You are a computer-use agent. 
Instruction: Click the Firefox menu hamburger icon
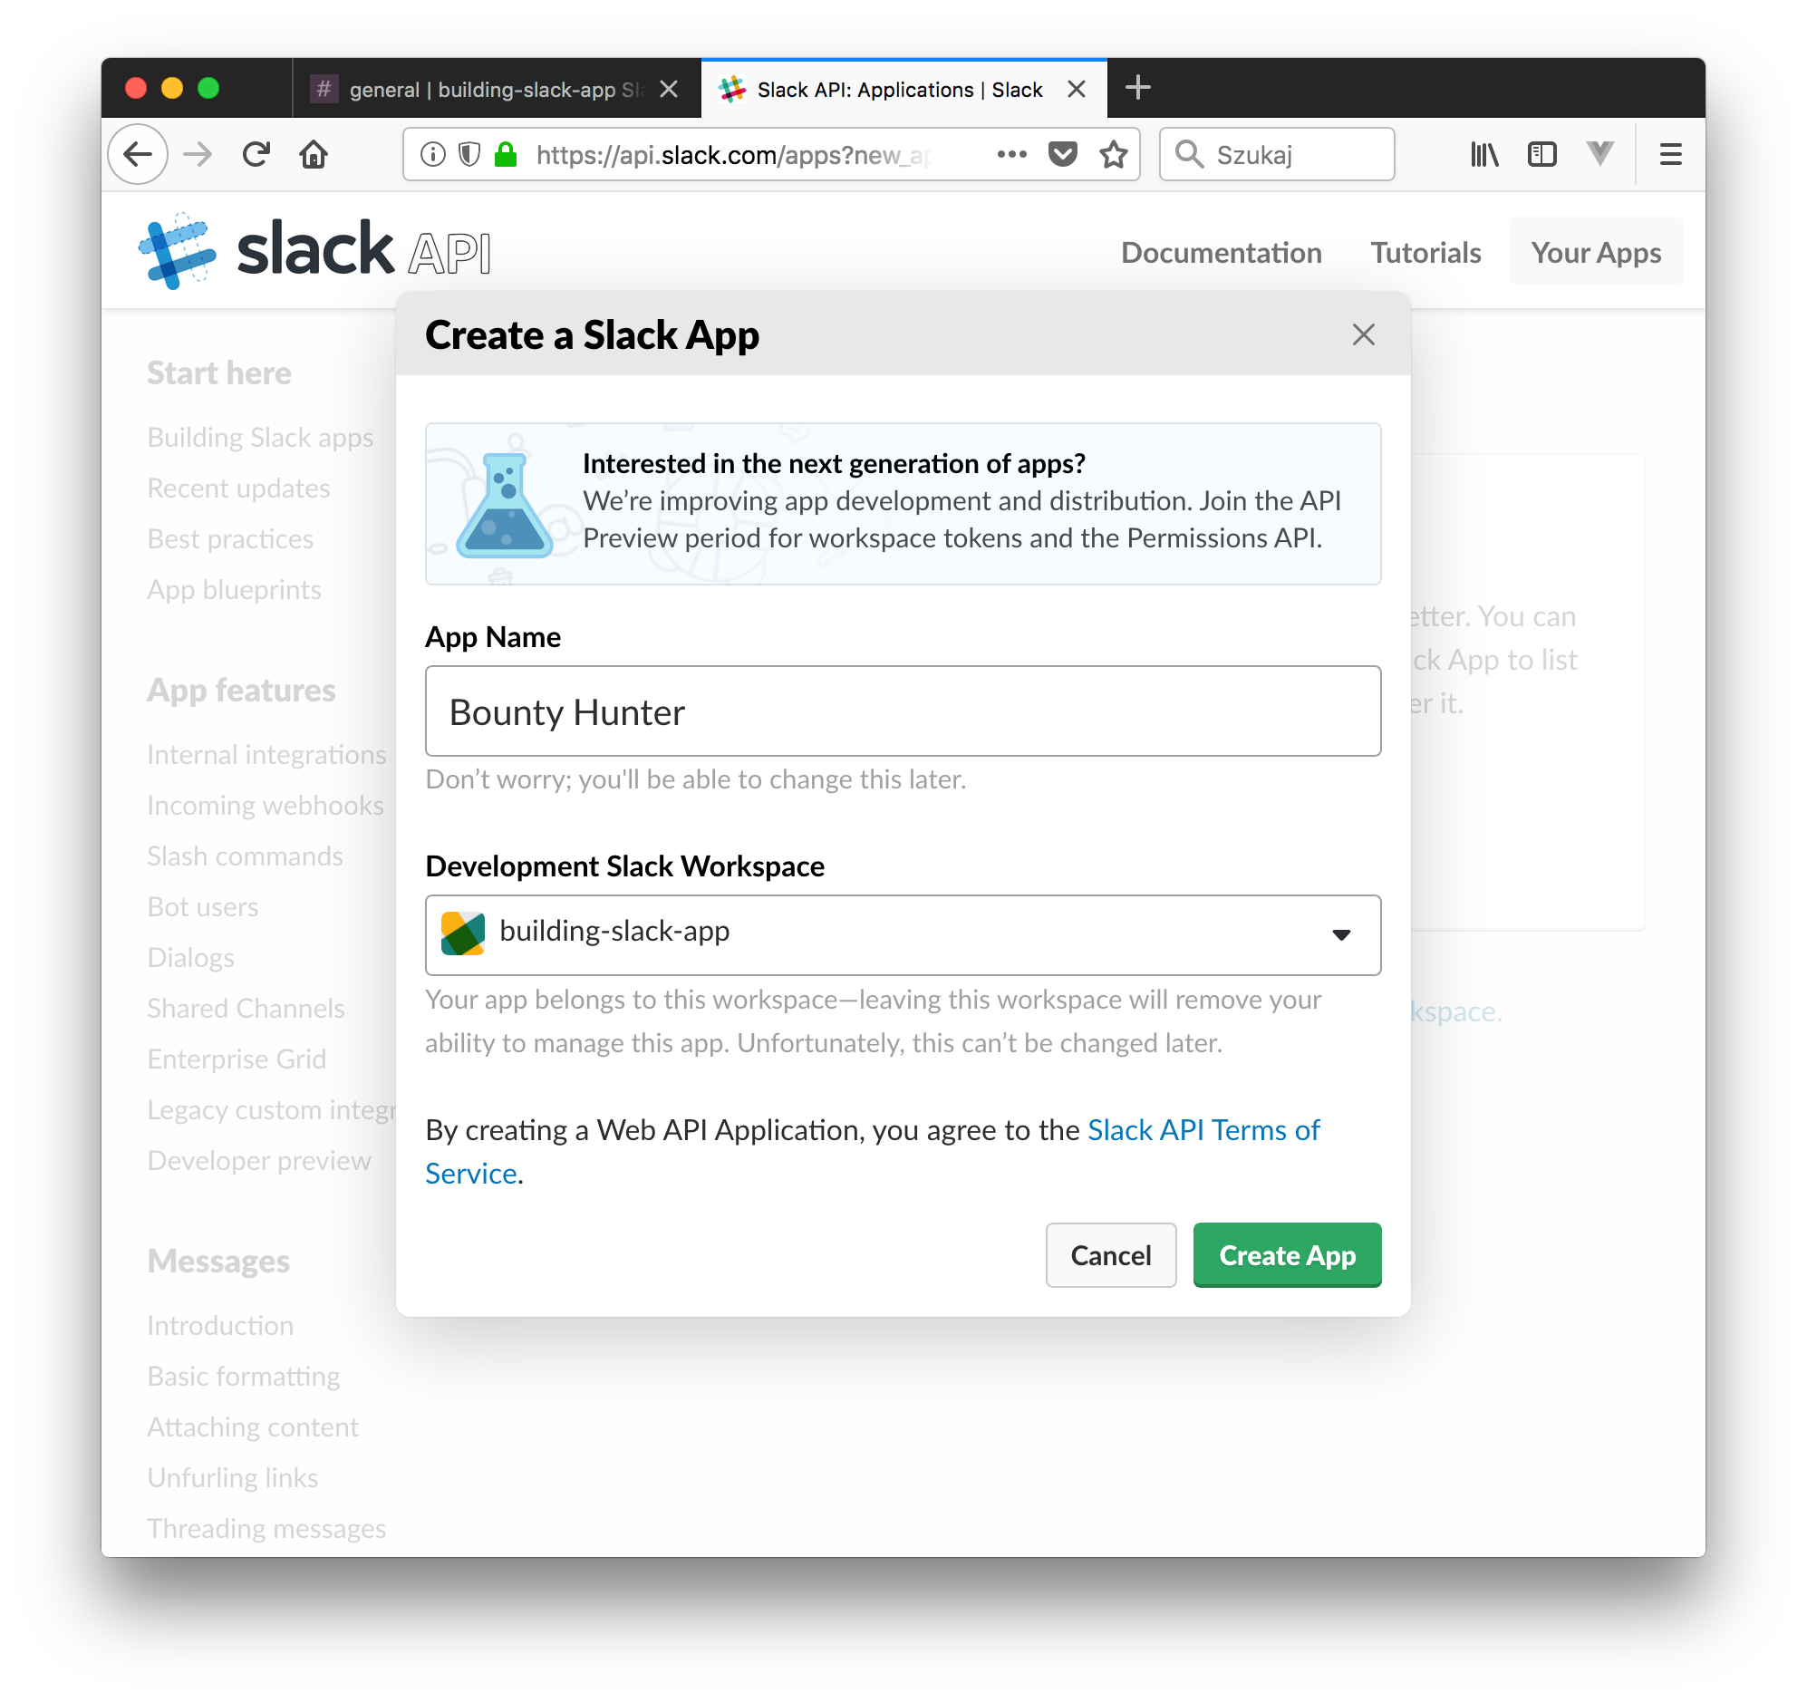[x=1669, y=155]
